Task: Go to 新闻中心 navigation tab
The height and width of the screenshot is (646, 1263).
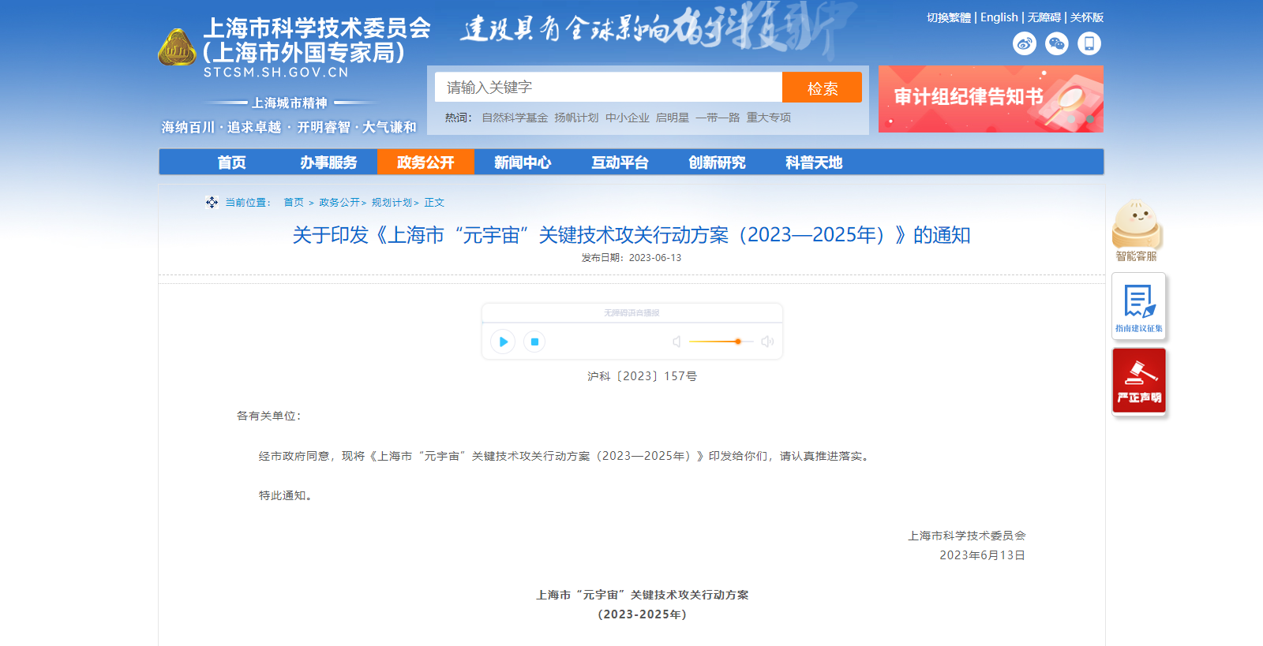Action: point(523,162)
